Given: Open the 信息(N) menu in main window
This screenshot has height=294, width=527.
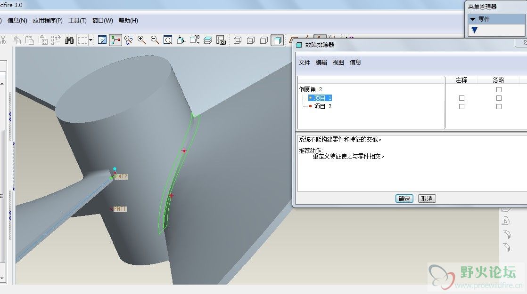Looking at the screenshot, I should 17,20.
